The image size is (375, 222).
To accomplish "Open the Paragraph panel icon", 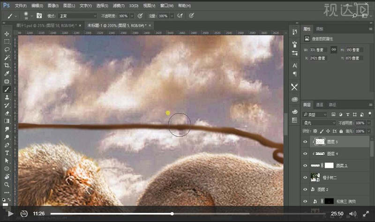I will click(x=295, y=74).
